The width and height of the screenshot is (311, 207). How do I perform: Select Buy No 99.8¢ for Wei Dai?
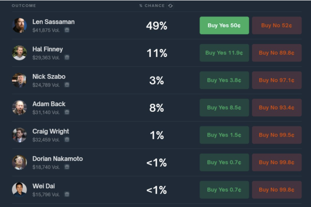pos(277,190)
